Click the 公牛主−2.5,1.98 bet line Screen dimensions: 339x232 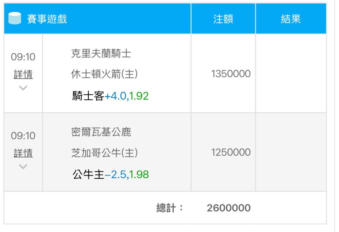[x=110, y=174]
